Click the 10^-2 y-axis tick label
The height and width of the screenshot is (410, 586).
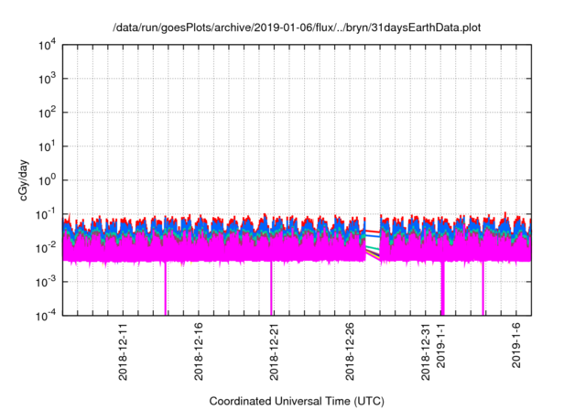(47, 248)
